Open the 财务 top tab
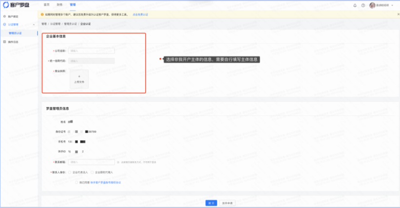Image resolution: width=400 pixels, height=208 pixels. 59,5
